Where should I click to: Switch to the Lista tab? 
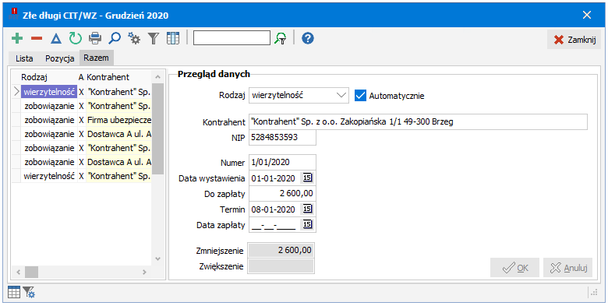pos(24,59)
